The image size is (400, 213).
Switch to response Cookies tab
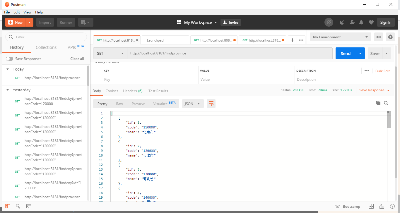pyautogui.click(x=112, y=91)
